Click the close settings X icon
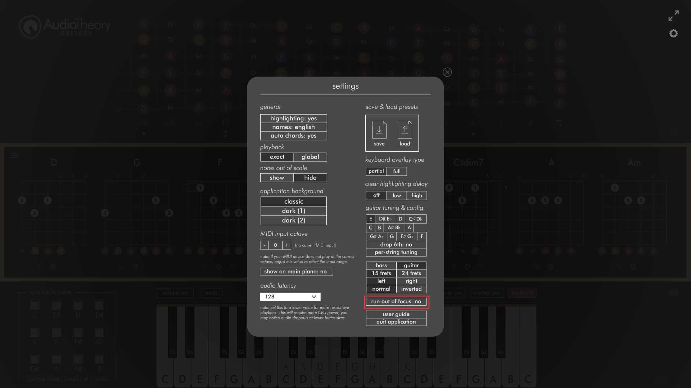691x388 pixels. 447,72
